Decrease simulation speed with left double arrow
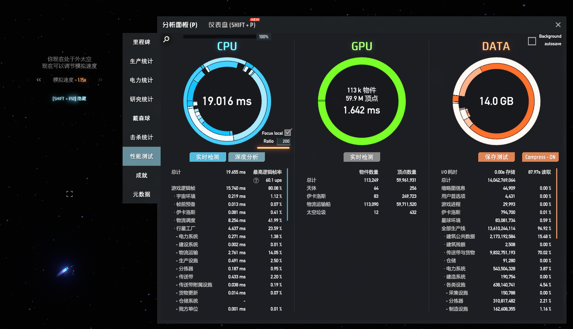 click(39, 80)
